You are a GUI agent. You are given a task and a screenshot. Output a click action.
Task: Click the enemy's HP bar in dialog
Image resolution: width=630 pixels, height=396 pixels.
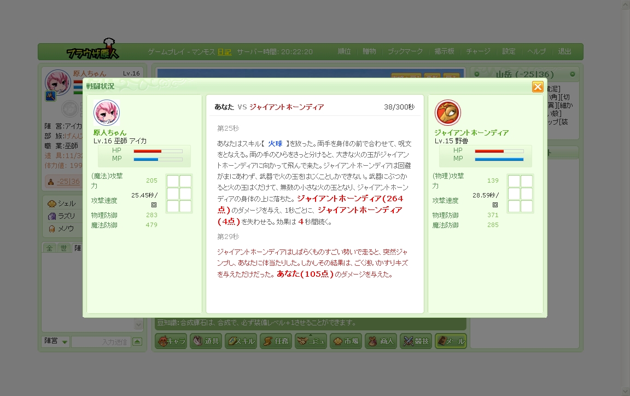click(x=499, y=151)
